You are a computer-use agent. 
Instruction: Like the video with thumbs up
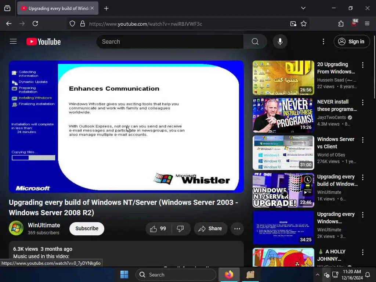[x=158, y=228]
